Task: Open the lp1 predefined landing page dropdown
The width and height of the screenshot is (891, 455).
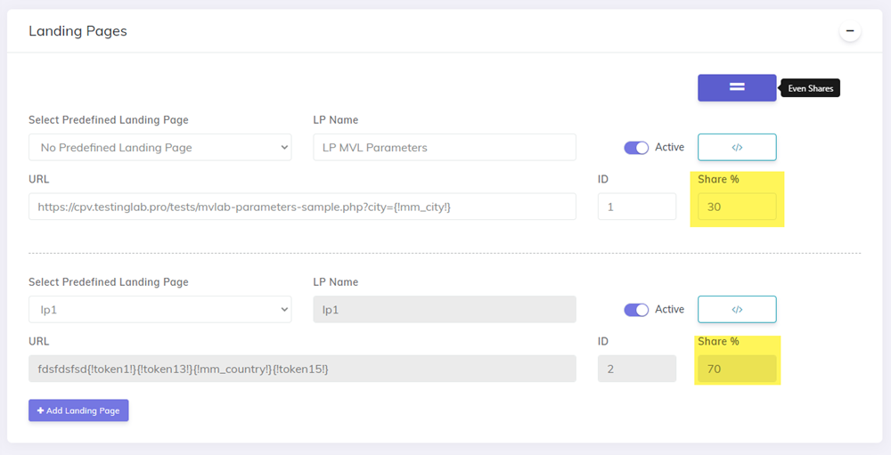Action: (x=159, y=309)
